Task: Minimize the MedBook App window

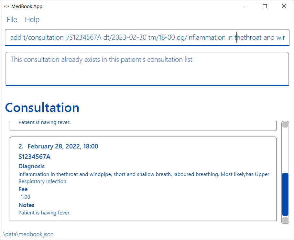Action: tap(246, 6)
